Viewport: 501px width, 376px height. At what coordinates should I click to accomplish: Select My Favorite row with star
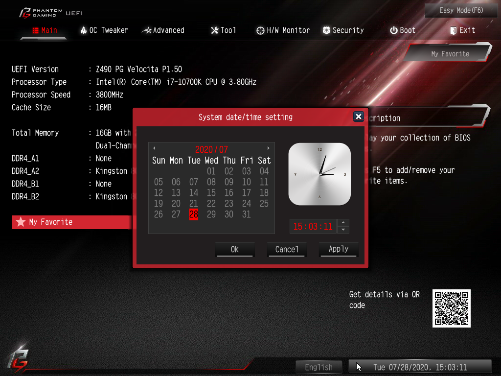71,222
